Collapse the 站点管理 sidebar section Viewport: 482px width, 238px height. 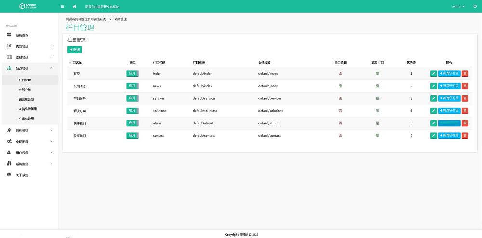click(x=29, y=68)
